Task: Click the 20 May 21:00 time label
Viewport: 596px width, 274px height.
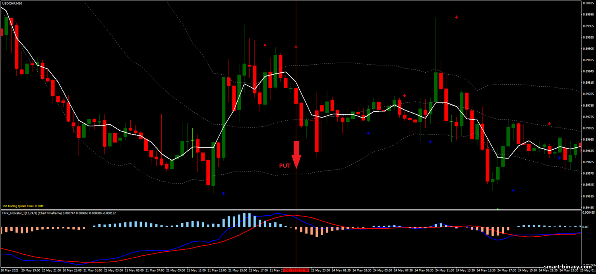Action: click(x=52, y=270)
